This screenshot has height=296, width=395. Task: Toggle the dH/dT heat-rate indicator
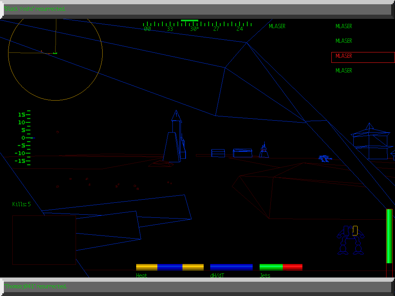(x=231, y=266)
